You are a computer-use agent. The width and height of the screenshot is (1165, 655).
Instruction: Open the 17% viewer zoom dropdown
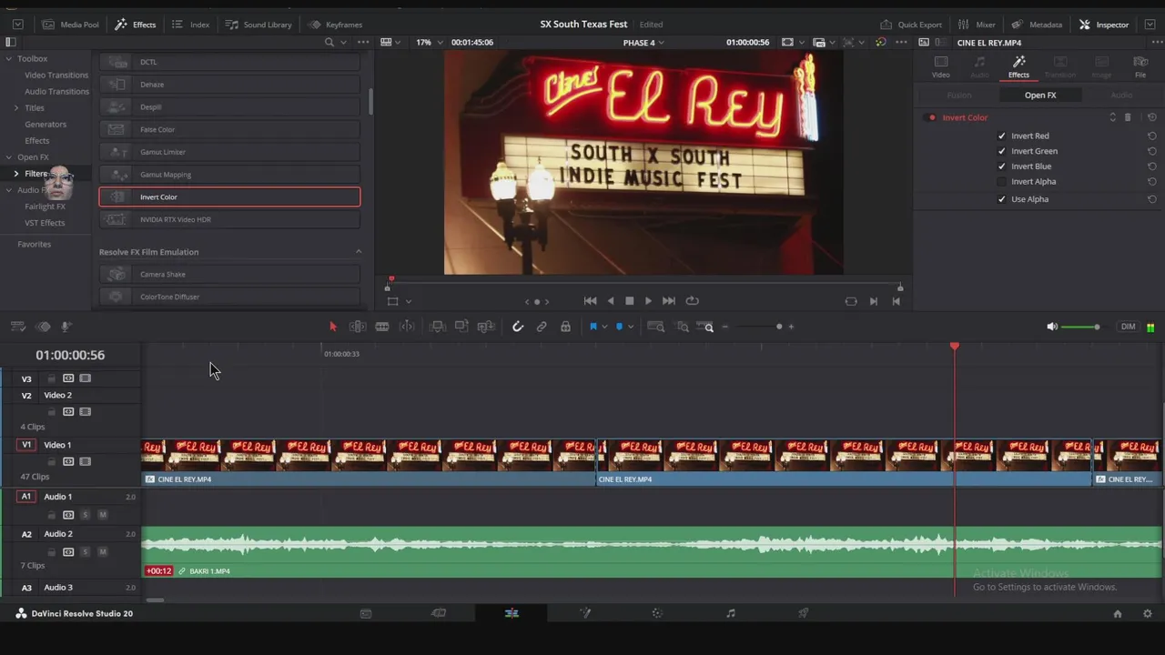pos(430,43)
